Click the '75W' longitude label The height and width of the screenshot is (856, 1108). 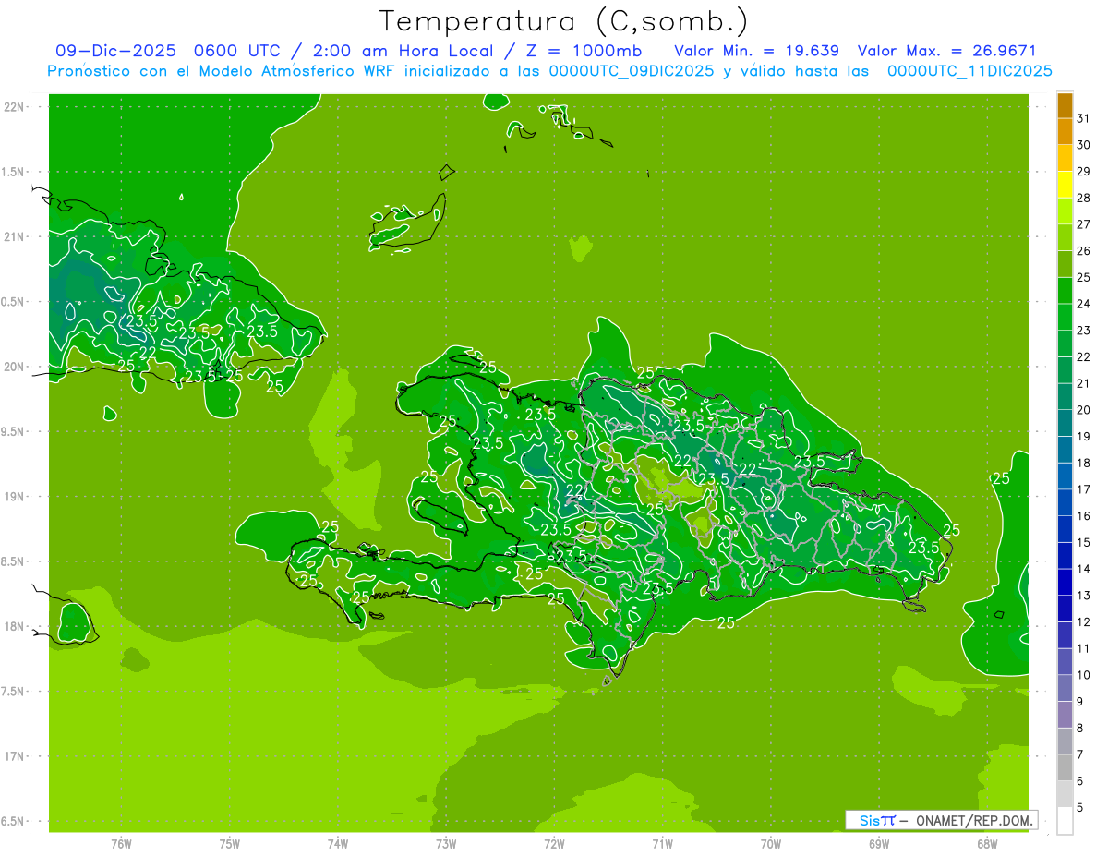pyautogui.click(x=230, y=843)
